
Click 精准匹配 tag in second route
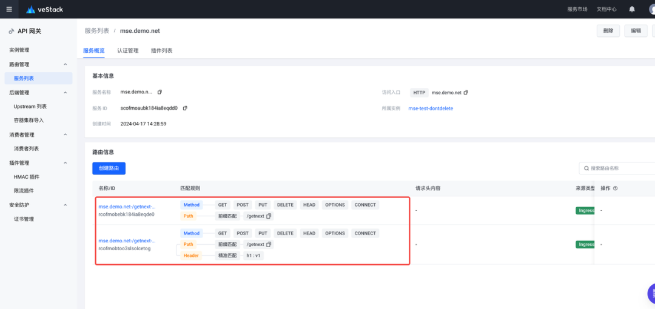[x=227, y=256]
